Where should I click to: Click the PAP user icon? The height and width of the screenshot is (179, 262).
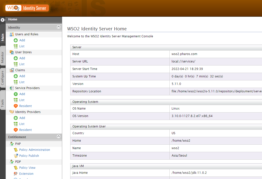(12, 144)
